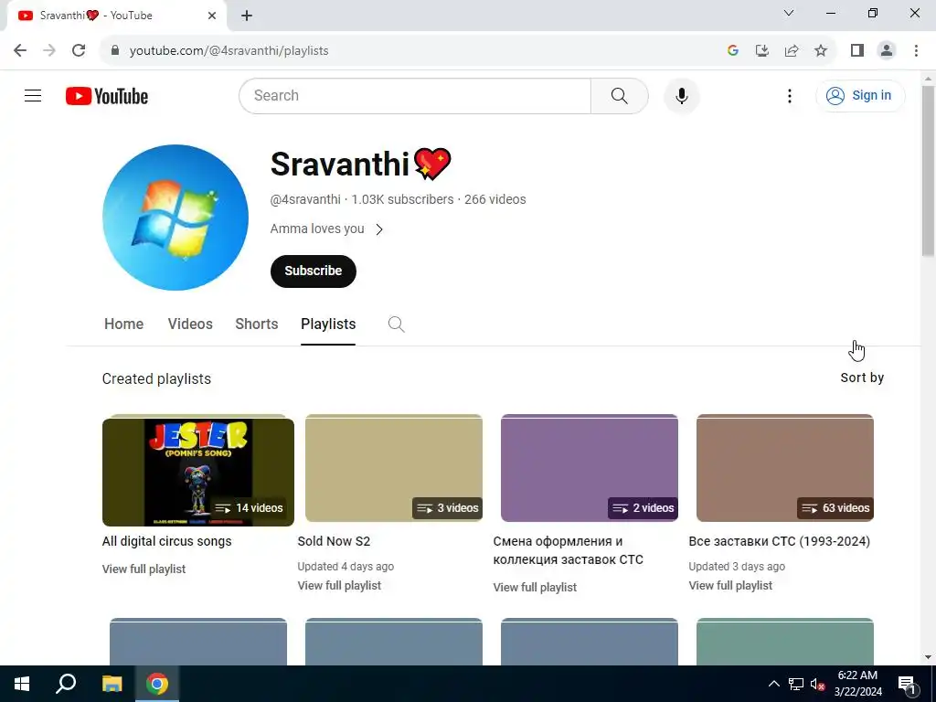The width and height of the screenshot is (936, 702).
Task: Go back with browser back arrow
Action: [x=20, y=50]
